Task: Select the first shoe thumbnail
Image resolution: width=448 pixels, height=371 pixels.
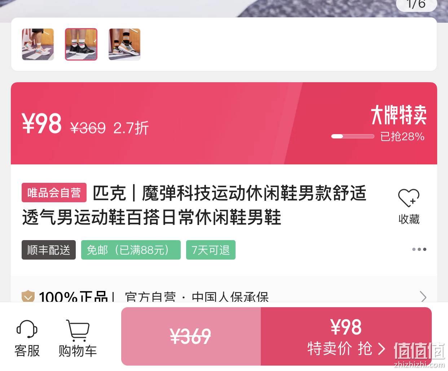Action: tap(38, 44)
